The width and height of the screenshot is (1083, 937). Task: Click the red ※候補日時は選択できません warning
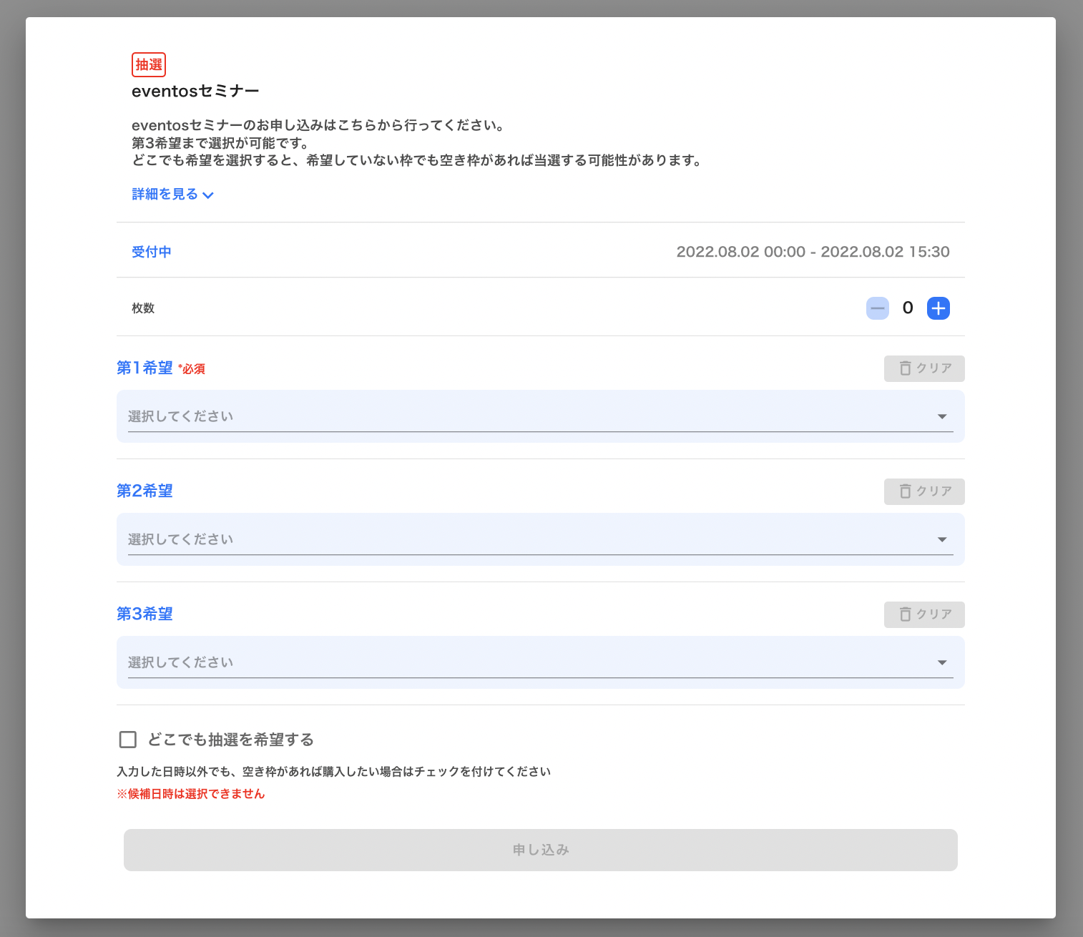click(x=191, y=794)
